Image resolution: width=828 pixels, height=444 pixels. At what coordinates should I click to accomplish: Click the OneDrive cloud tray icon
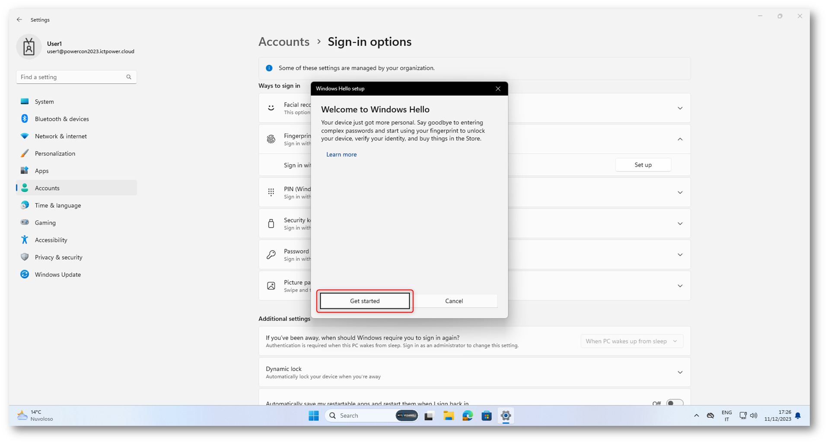[x=710, y=415]
